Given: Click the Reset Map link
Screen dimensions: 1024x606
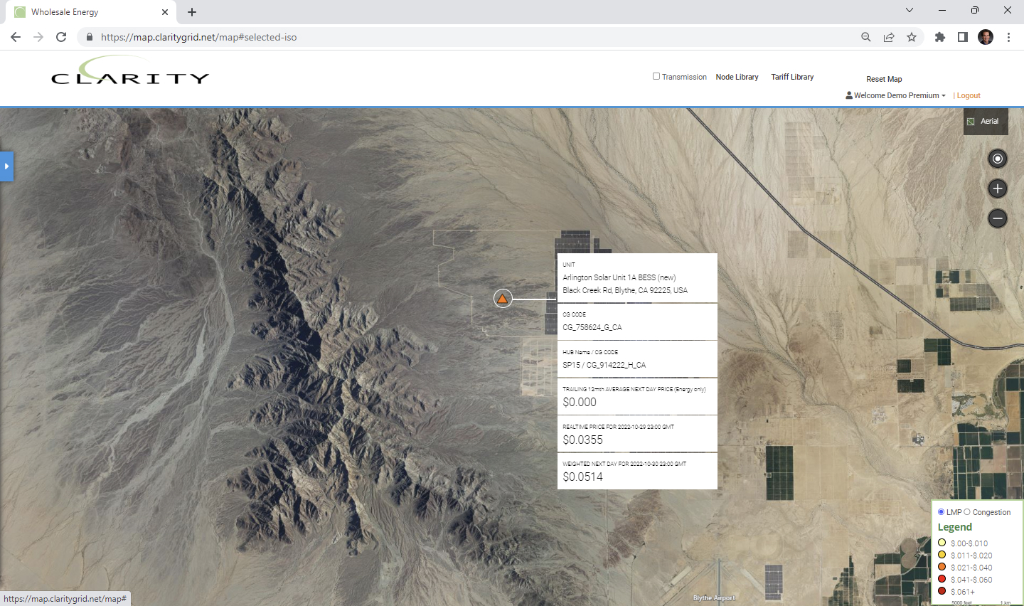Looking at the screenshot, I should [884, 79].
